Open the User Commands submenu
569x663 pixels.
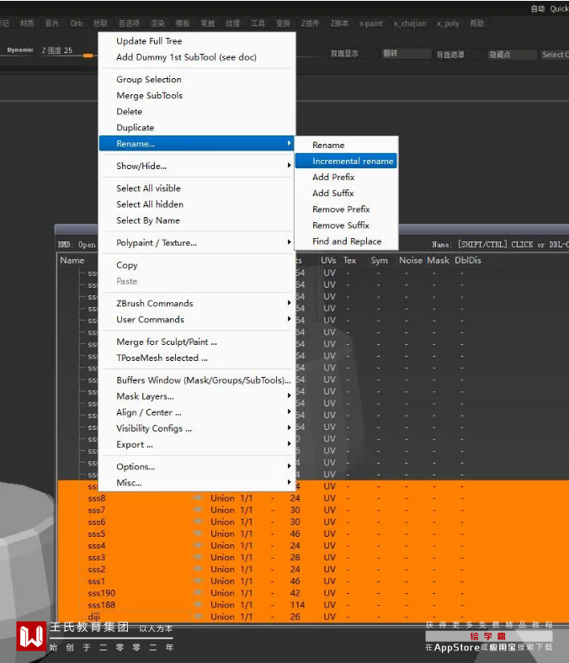pos(196,319)
